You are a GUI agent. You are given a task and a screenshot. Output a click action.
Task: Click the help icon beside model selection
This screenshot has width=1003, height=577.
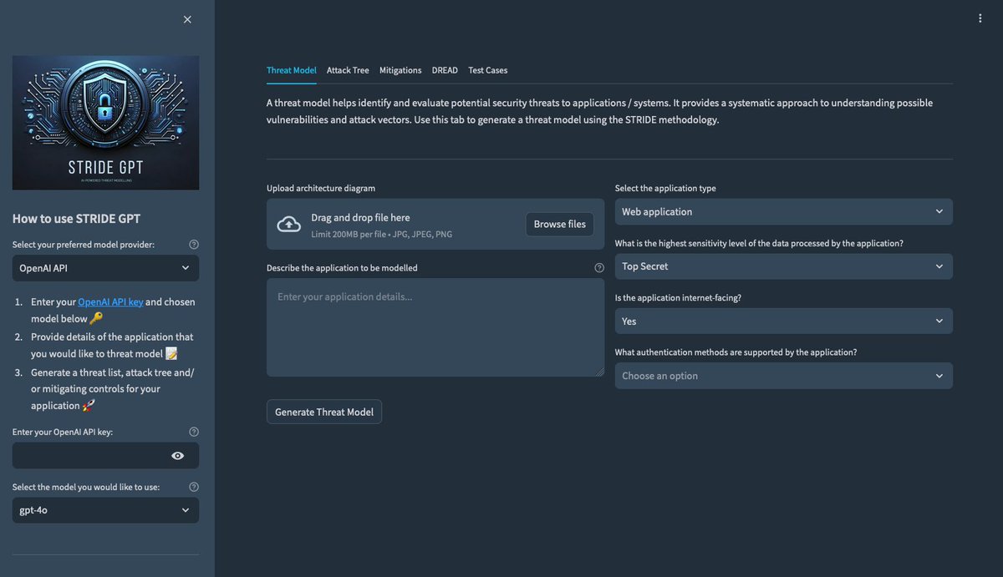[x=194, y=487]
